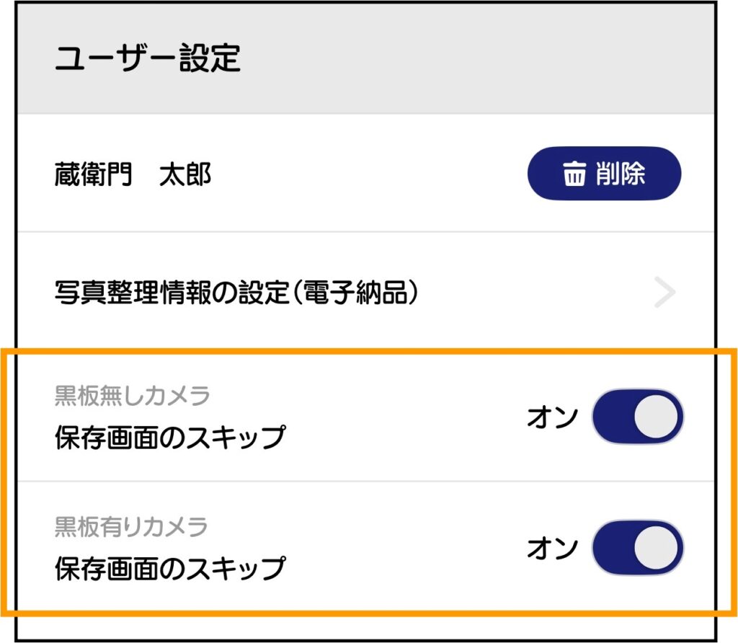Select 保存画面のスキップ text under 黒板有りカメラ
Image resolution: width=738 pixels, height=643 pixels.
coord(169,569)
